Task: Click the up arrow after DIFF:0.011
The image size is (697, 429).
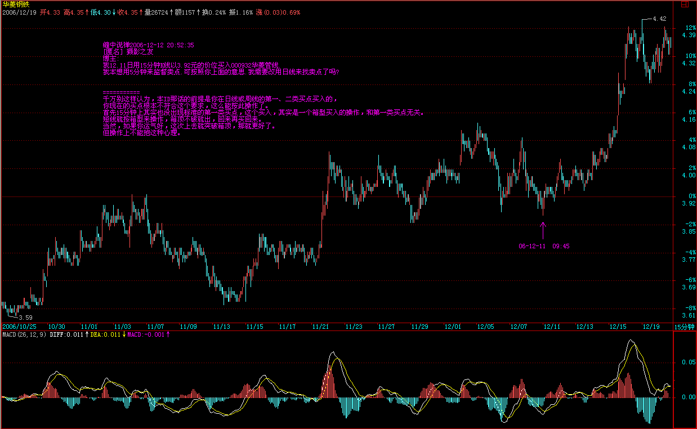Action: (87, 334)
